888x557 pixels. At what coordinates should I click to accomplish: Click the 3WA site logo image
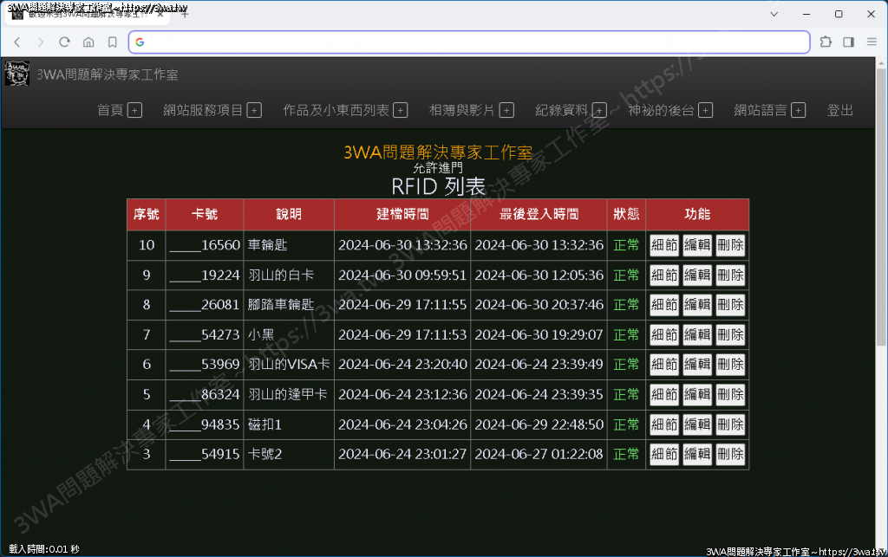coord(16,74)
